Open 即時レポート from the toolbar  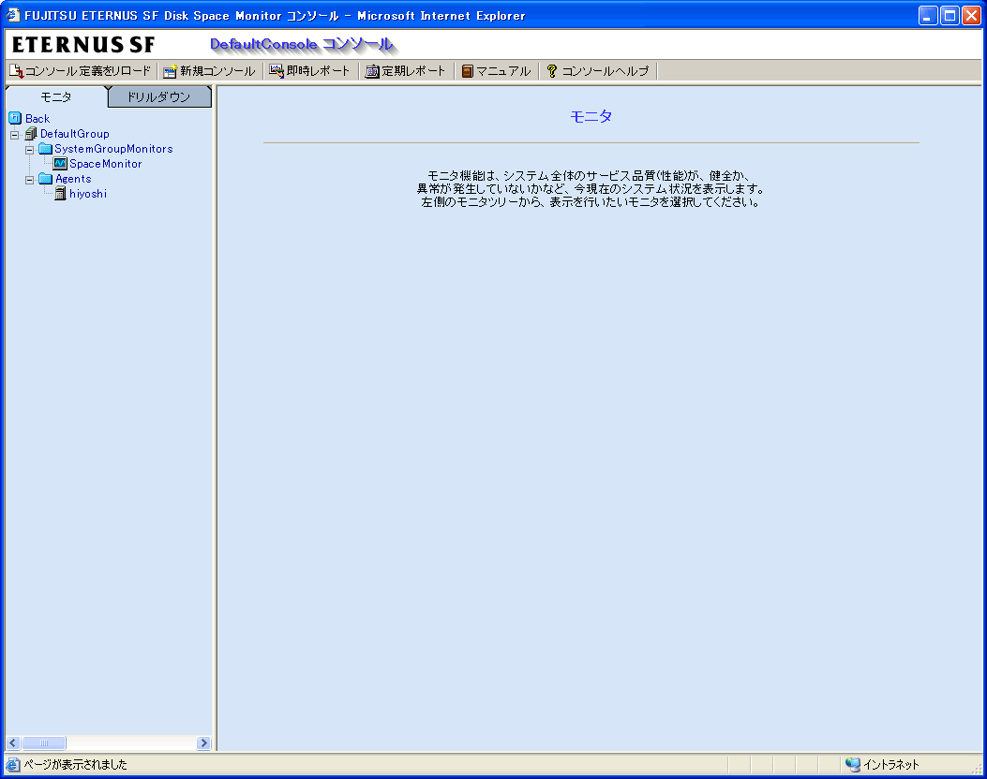coord(309,71)
